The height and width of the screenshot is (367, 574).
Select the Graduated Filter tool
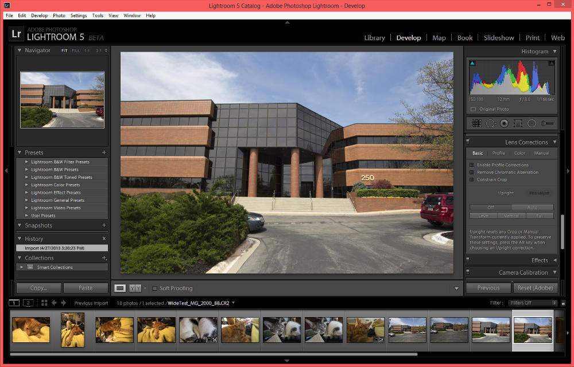coord(518,123)
